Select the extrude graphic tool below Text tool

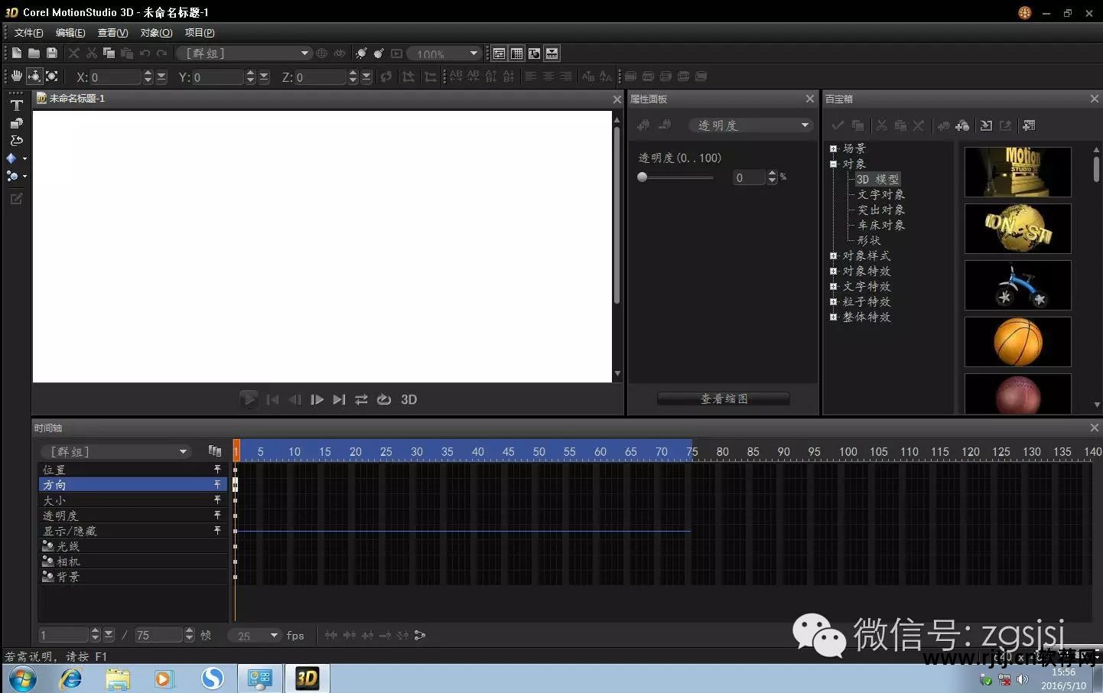click(16, 123)
